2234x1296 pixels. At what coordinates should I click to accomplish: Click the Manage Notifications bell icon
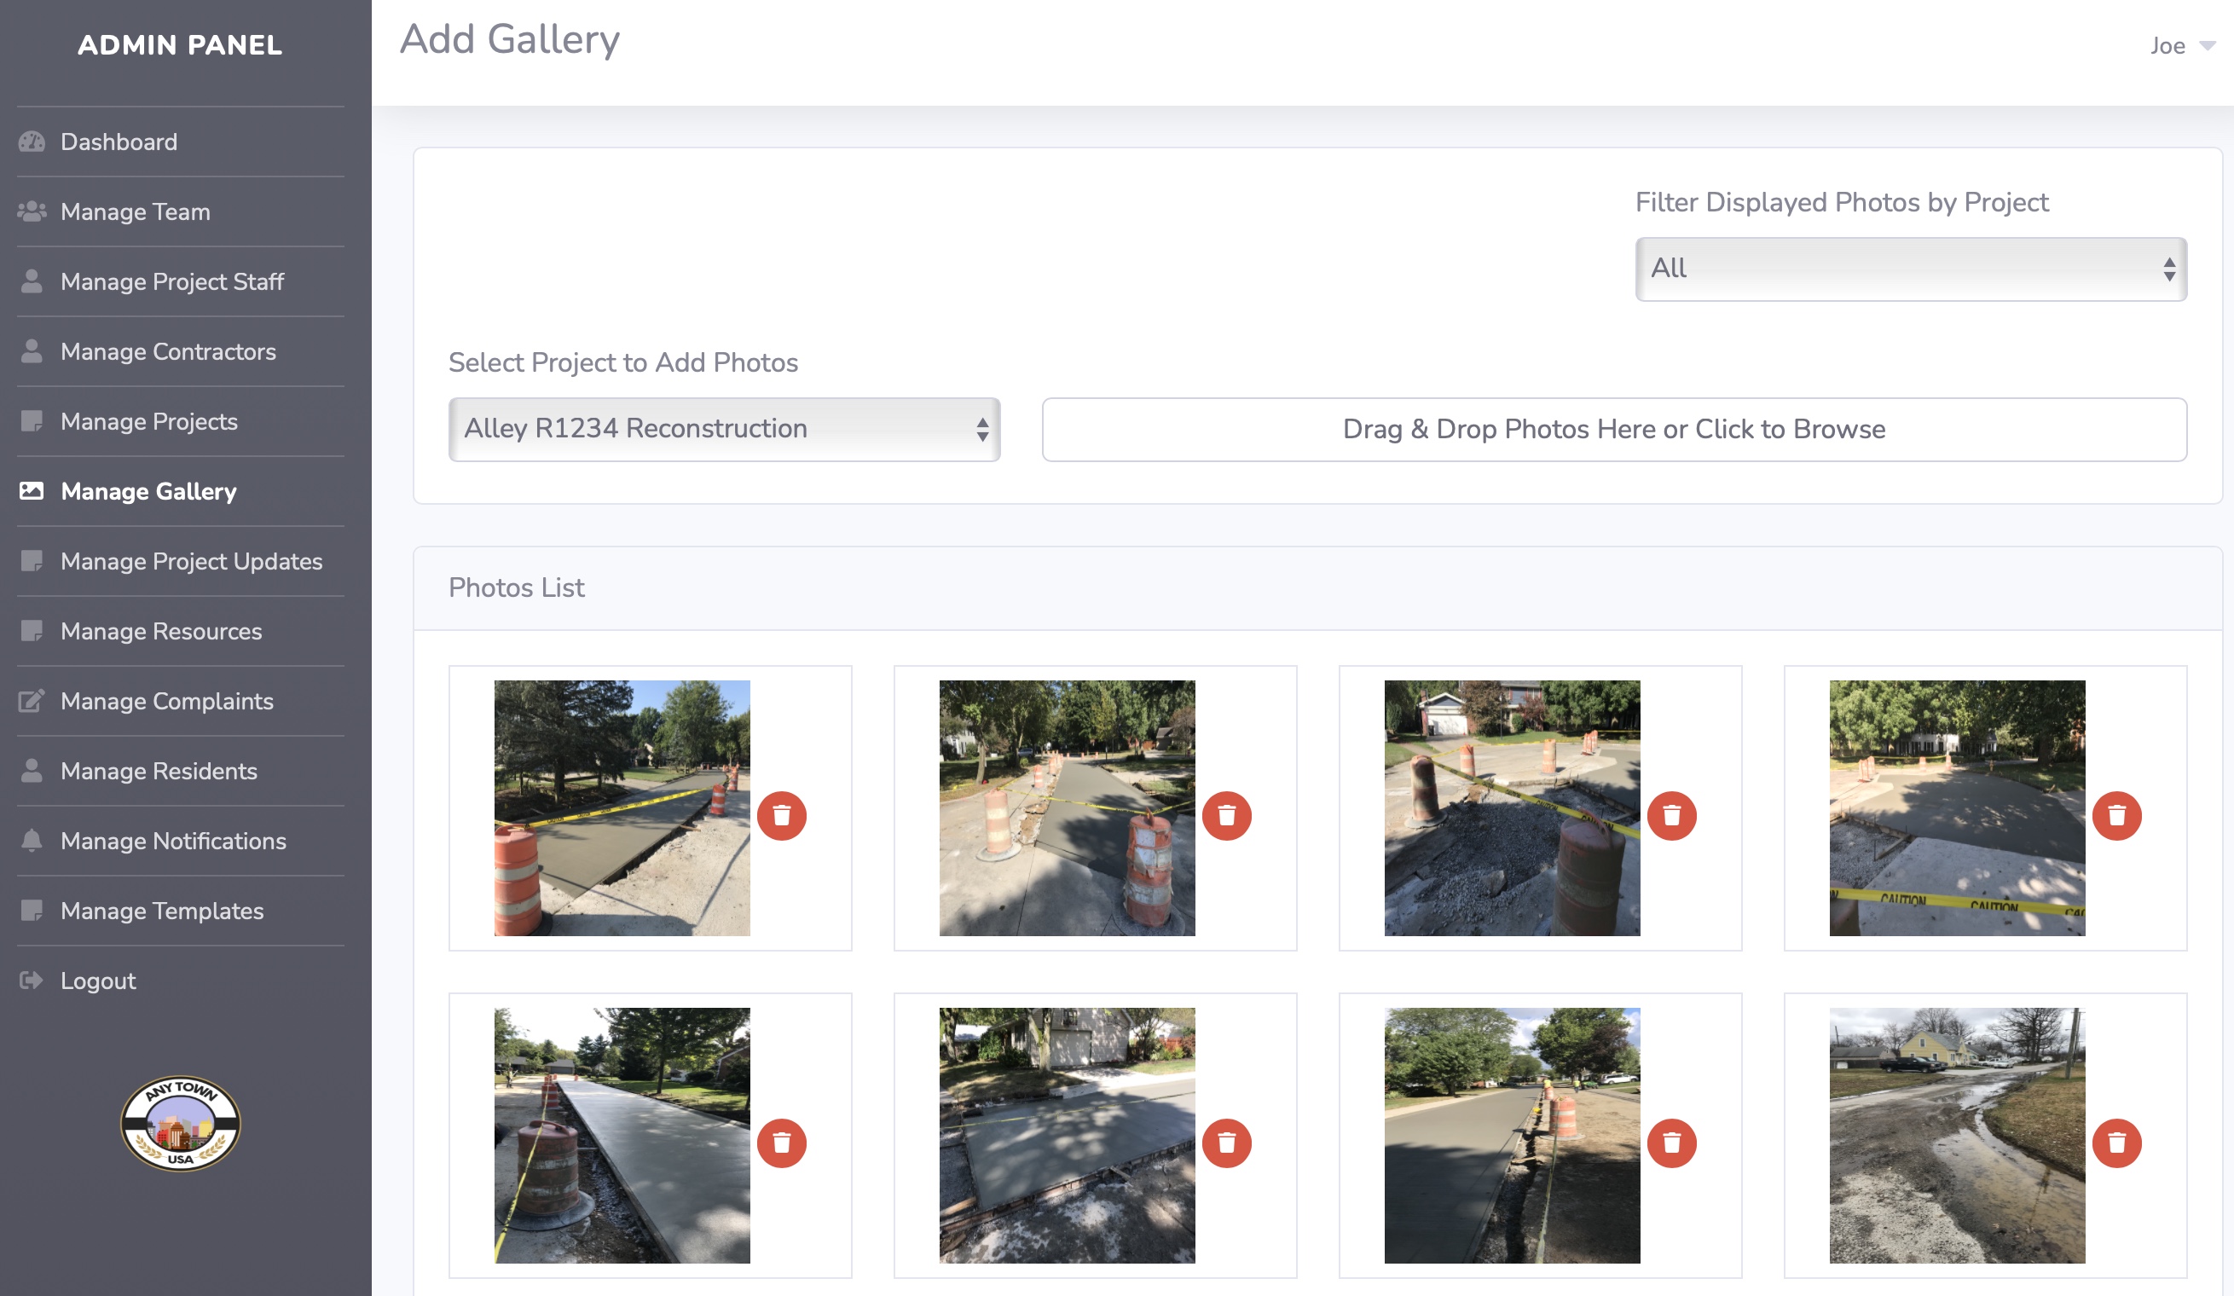click(32, 842)
